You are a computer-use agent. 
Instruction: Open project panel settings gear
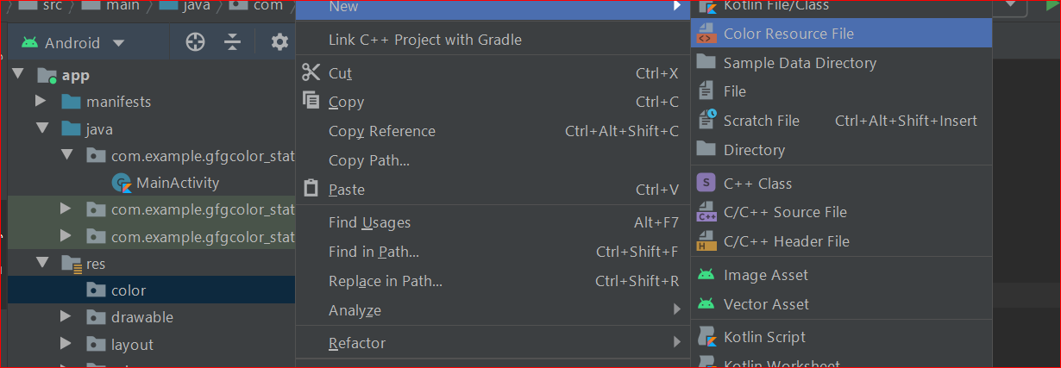(x=279, y=42)
